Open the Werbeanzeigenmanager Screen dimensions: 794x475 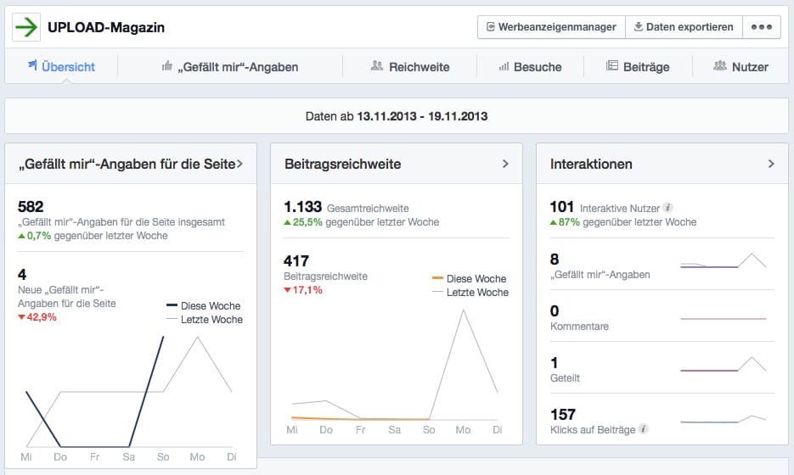(551, 27)
